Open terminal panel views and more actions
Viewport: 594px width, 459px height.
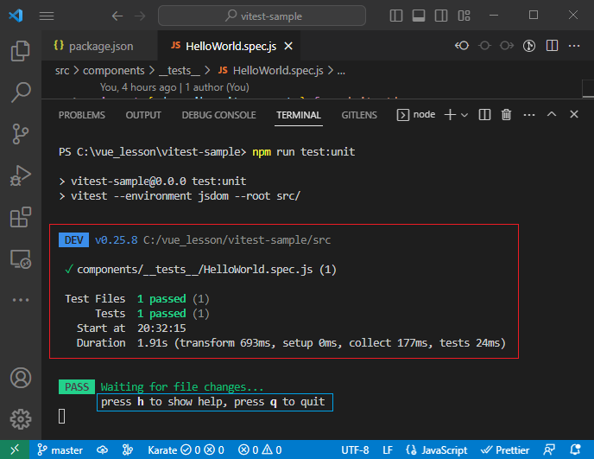coord(529,115)
